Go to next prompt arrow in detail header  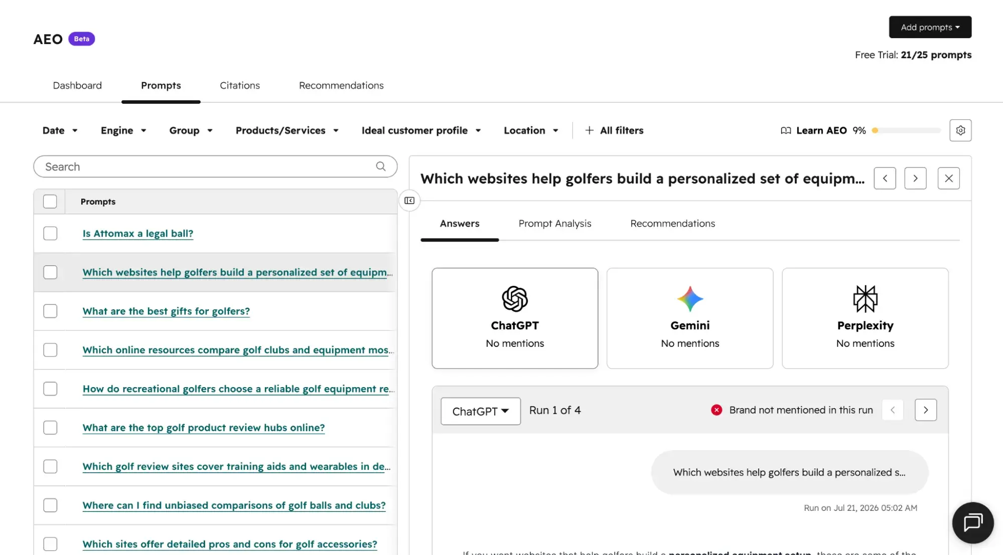915,178
